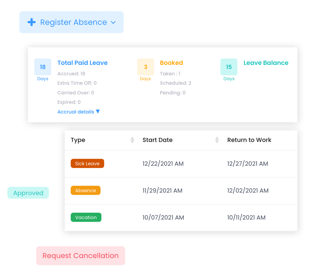Click the Scheduled: 2 line
Viewport: 309px width, 269px height.
click(176, 83)
